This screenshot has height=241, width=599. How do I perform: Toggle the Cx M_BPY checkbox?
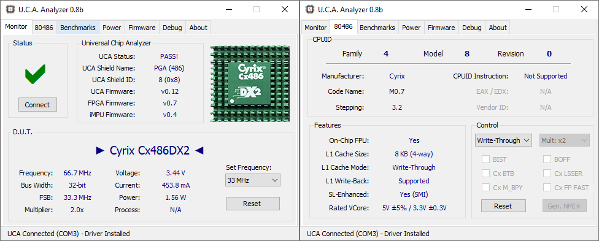pos(485,188)
